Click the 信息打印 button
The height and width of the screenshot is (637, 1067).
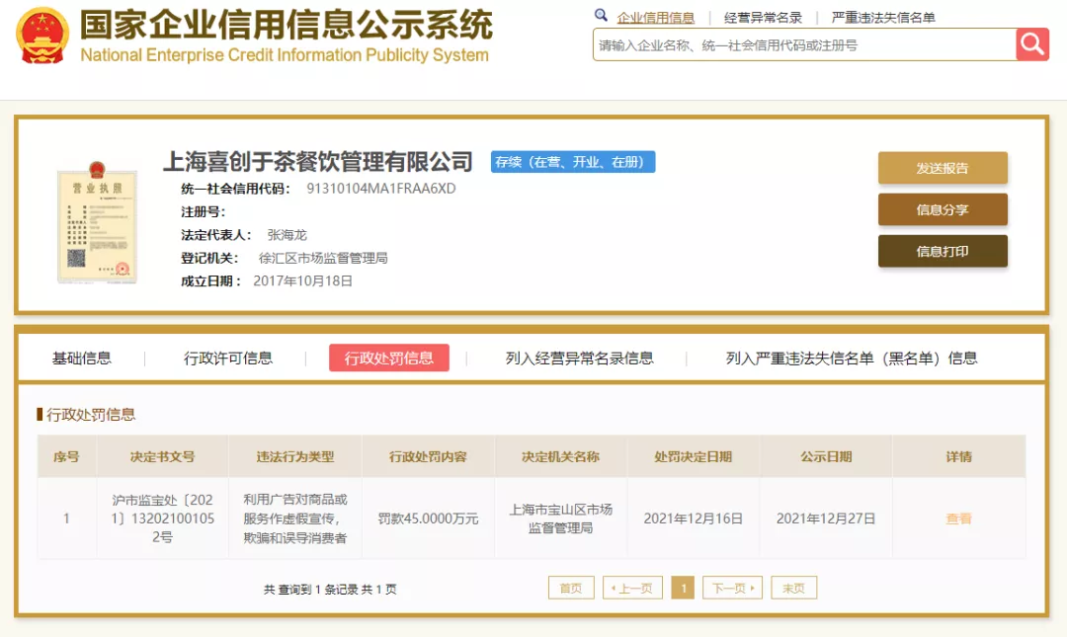(x=943, y=251)
